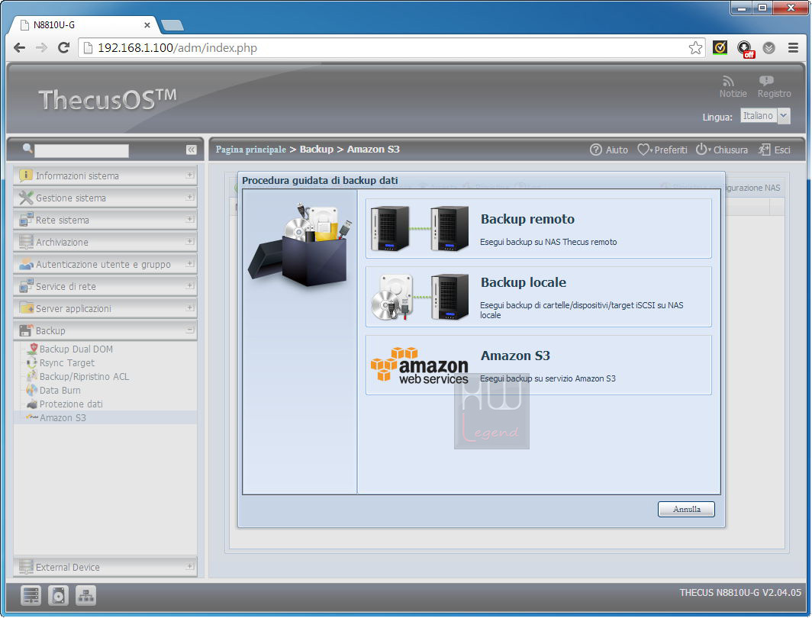Click Pagina principale breadcrumb link
The width and height of the screenshot is (812, 618).
250,149
